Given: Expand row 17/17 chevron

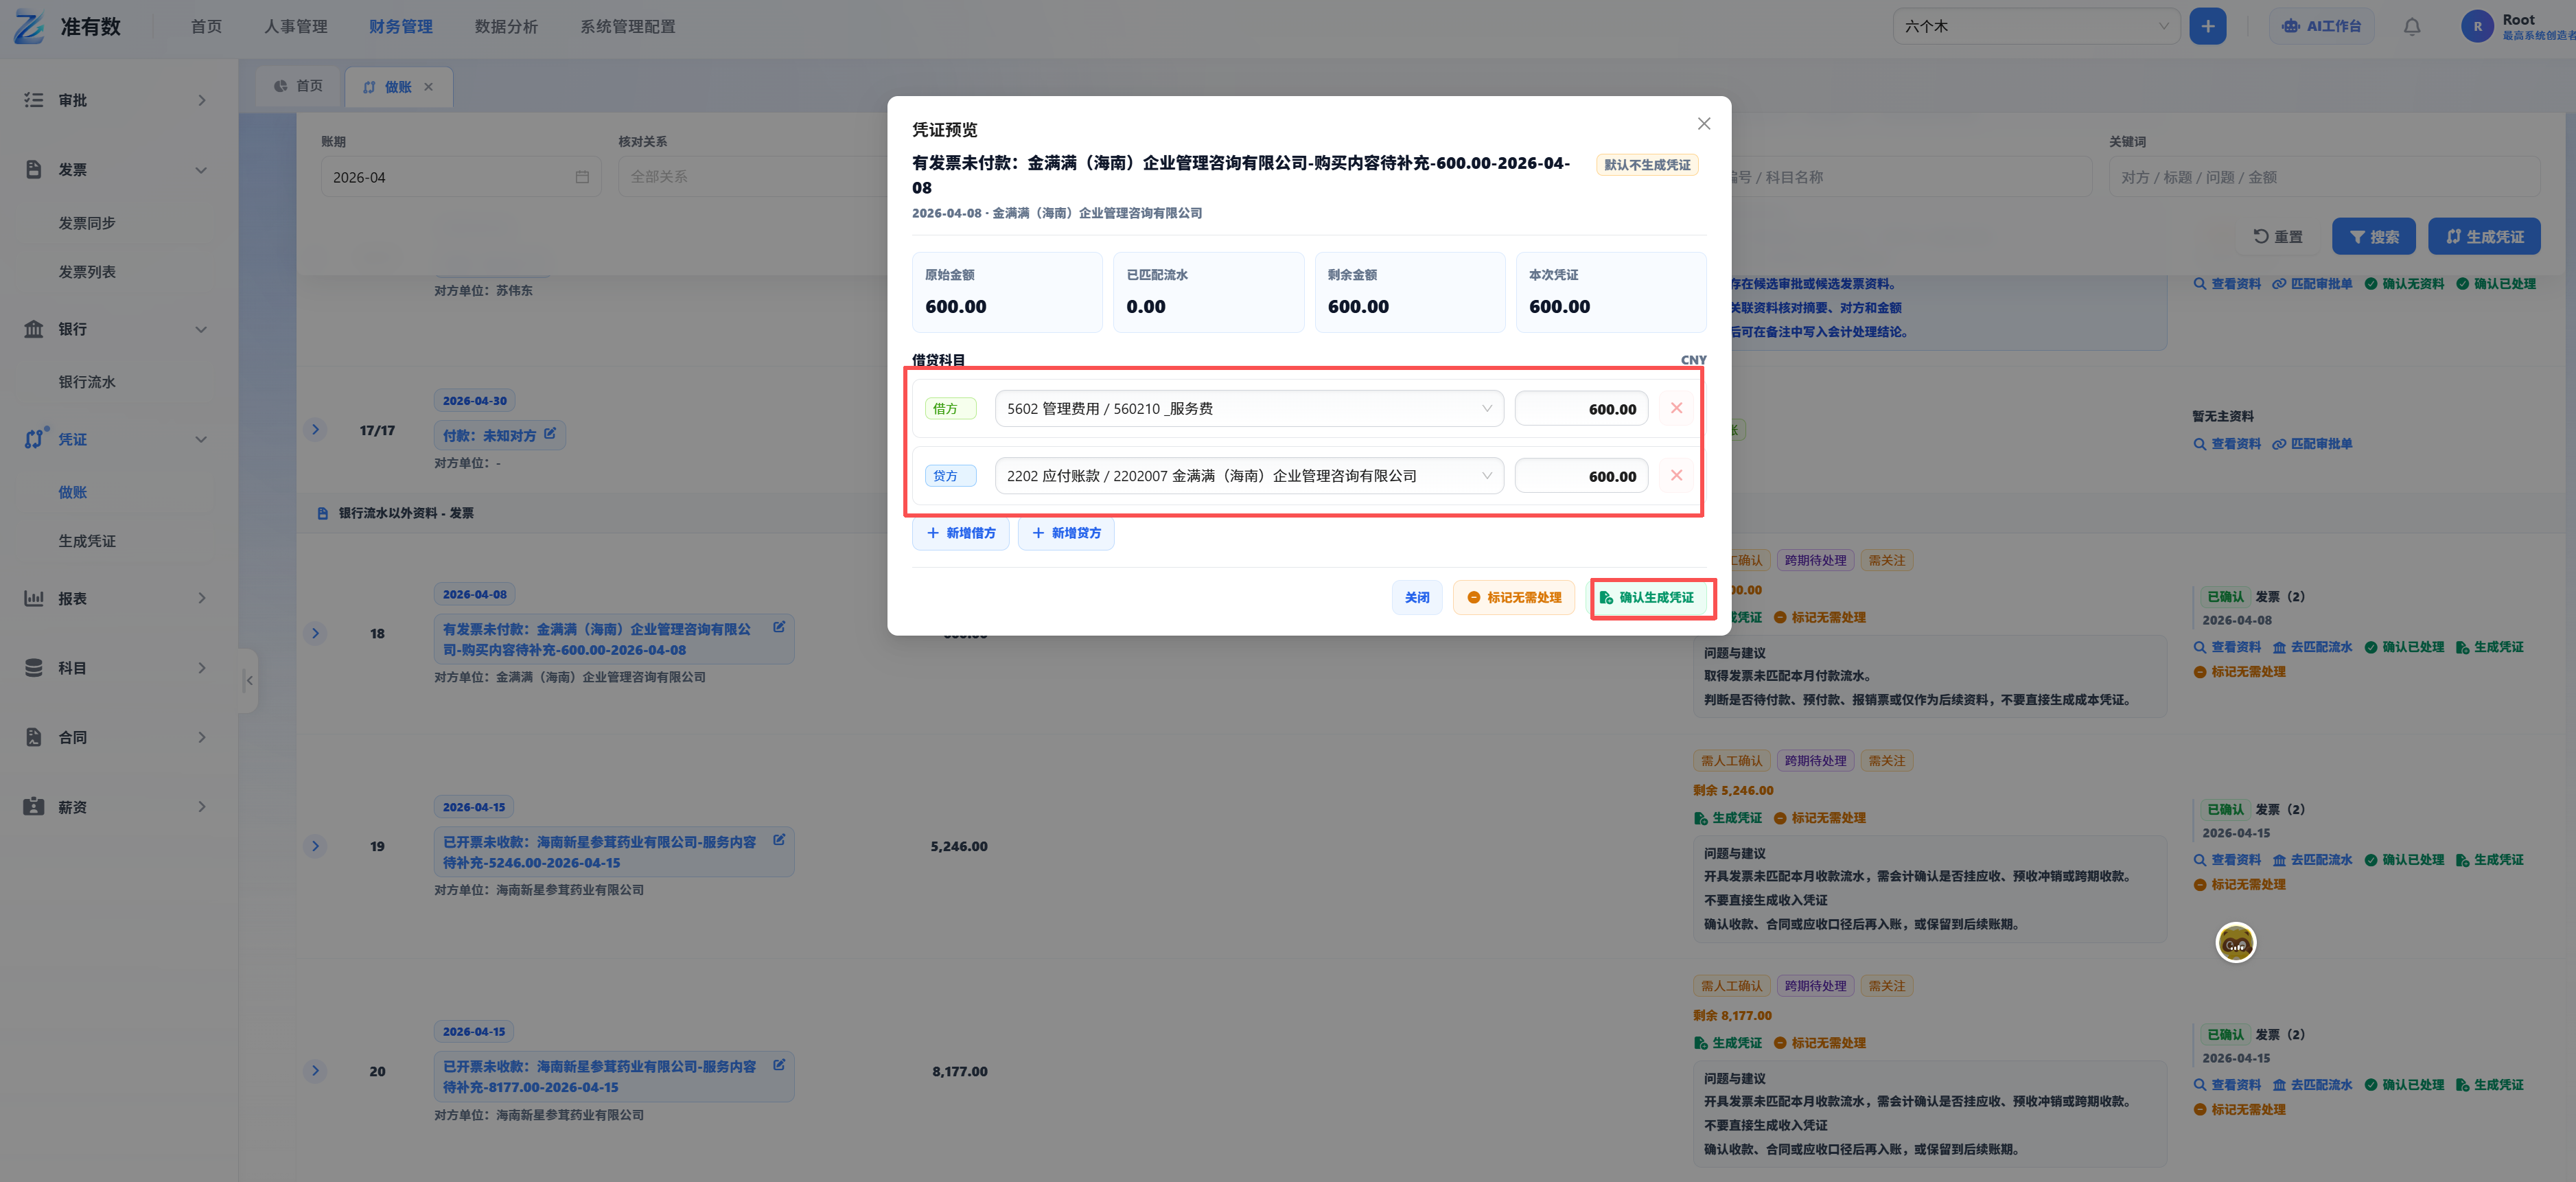Looking at the screenshot, I should pyautogui.click(x=315, y=430).
